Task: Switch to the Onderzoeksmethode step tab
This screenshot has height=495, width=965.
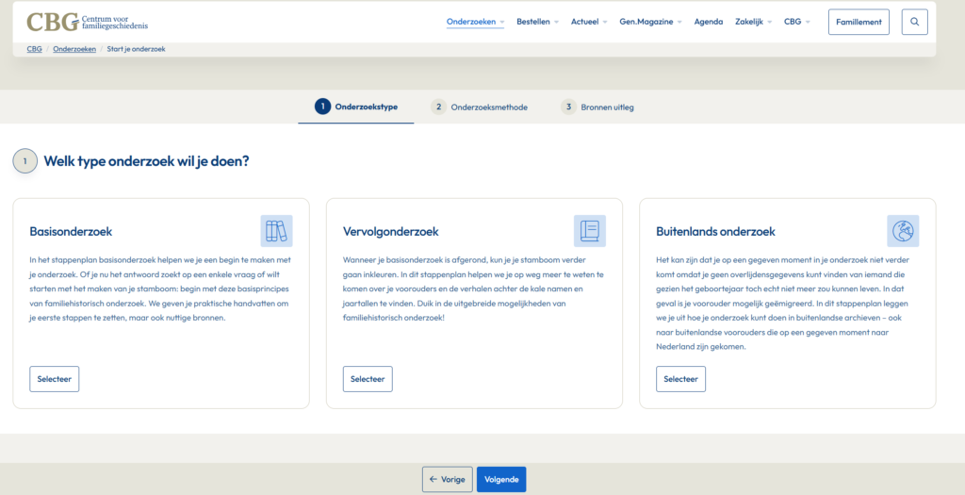Action: (489, 107)
